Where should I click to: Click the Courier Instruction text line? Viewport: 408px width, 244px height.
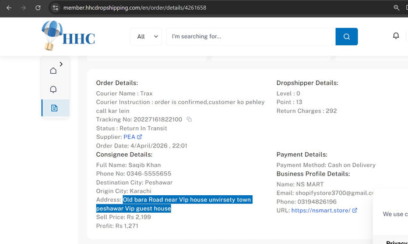point(180,106)
